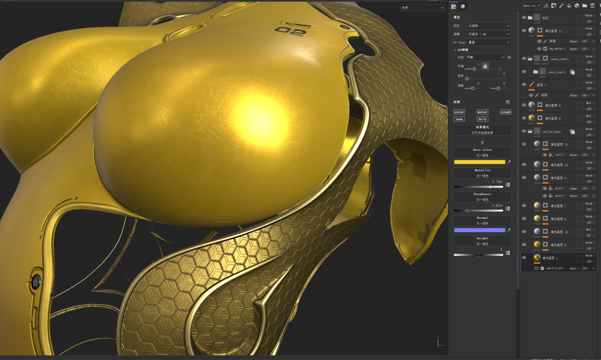Switch to the second properties tab
The image size is (601, 360).
coord(462,6)
